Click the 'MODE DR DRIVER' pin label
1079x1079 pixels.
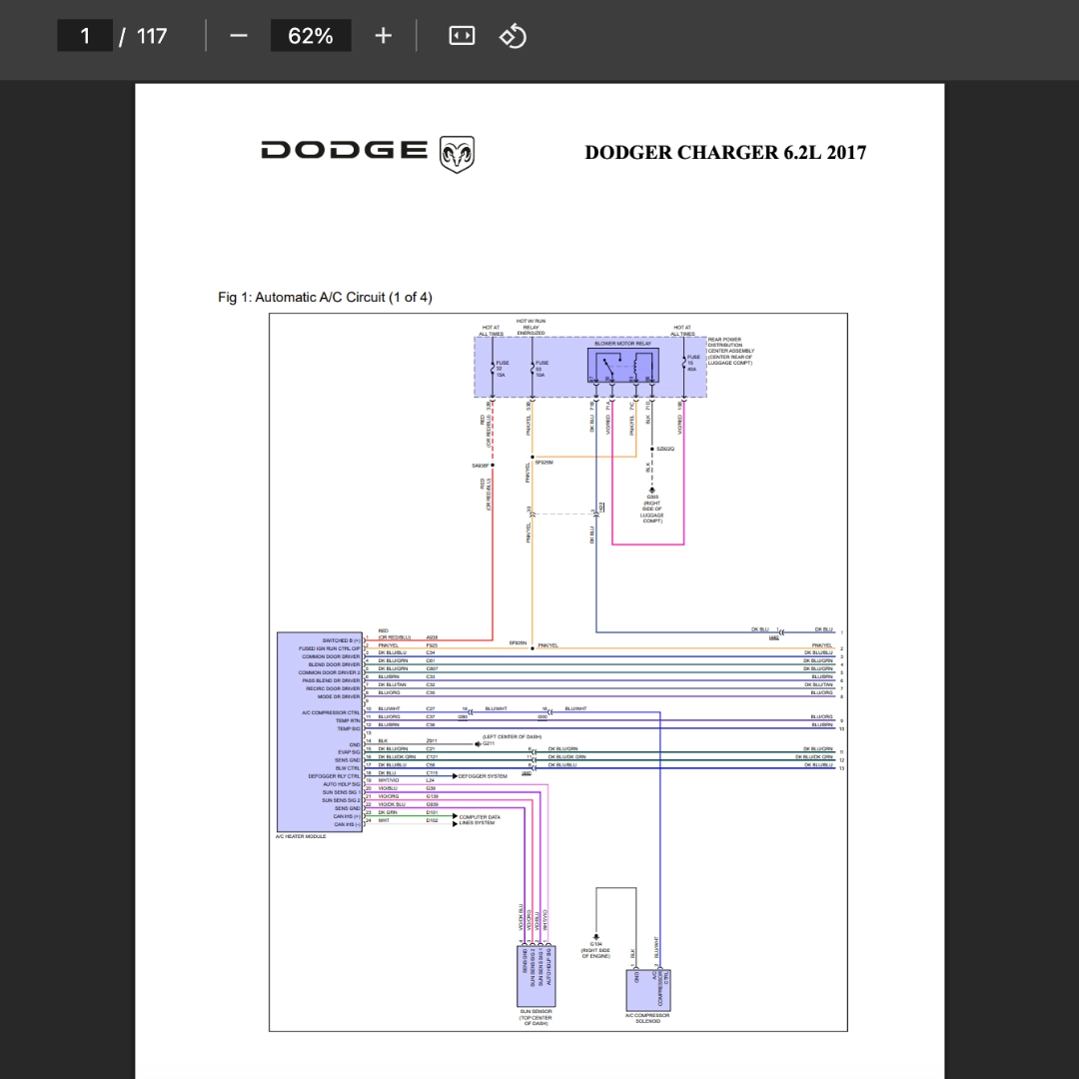[x=339, y=696]
